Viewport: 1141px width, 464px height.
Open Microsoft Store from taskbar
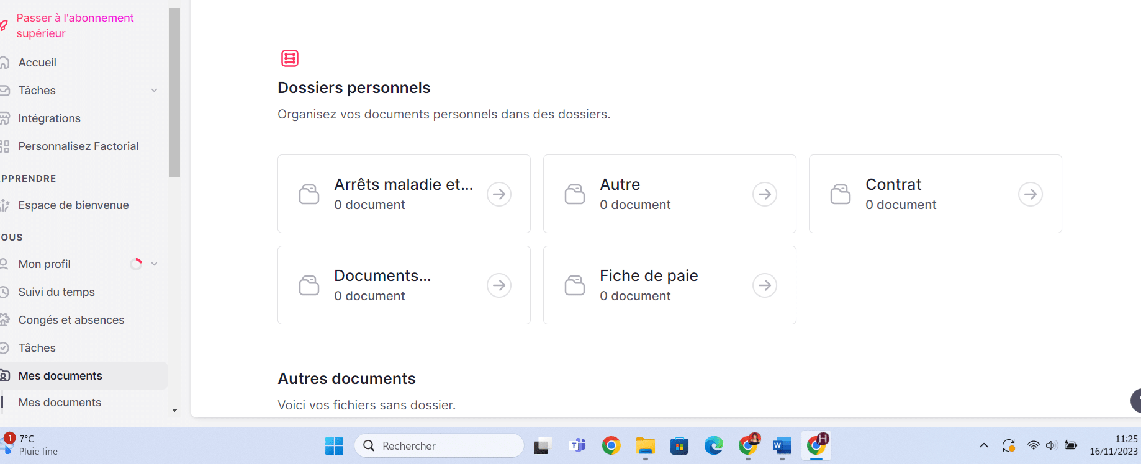(x=680, y=445)
